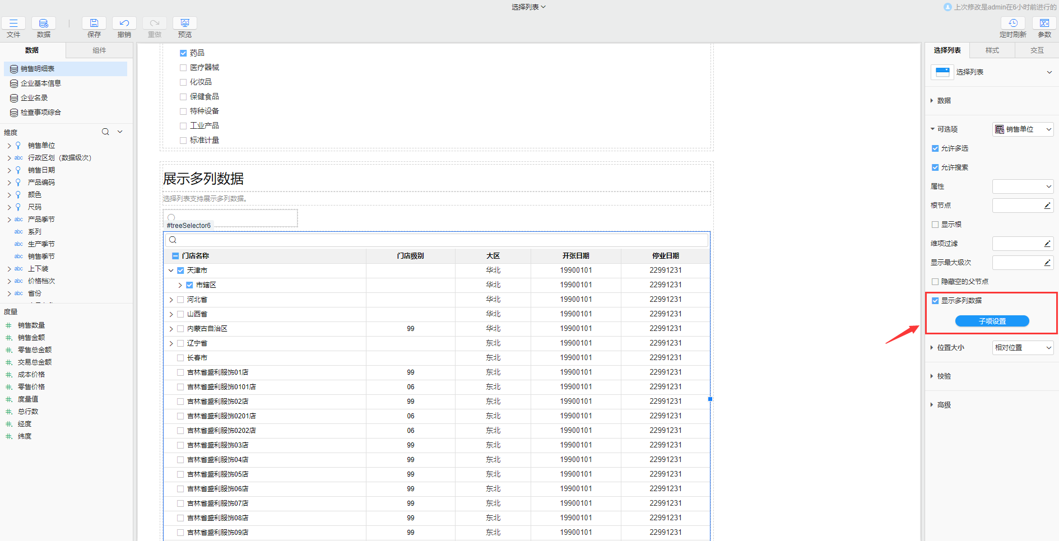Click the edit pencil for 根节点
Viewport: 1059px width, 541px height.
1047,206
